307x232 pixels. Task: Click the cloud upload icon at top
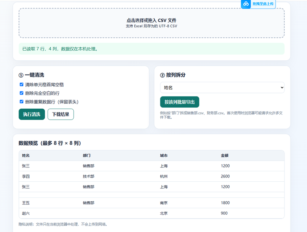point(246,4)
